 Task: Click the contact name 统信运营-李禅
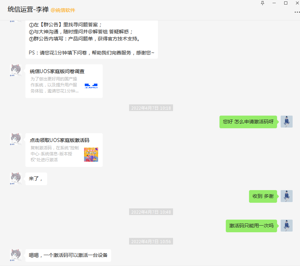pos(28,9)
